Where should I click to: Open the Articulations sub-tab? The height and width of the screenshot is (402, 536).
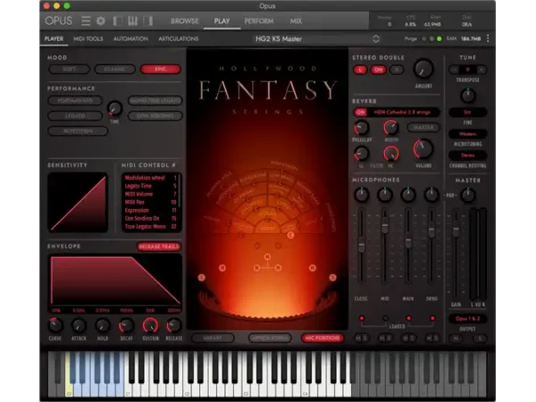[x=178, y=38]
